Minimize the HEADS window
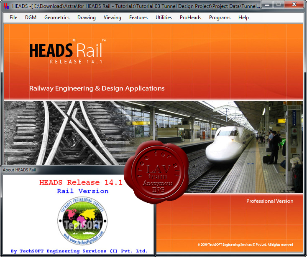This screenshot has width=307, height=257. (x=267, y=5)
